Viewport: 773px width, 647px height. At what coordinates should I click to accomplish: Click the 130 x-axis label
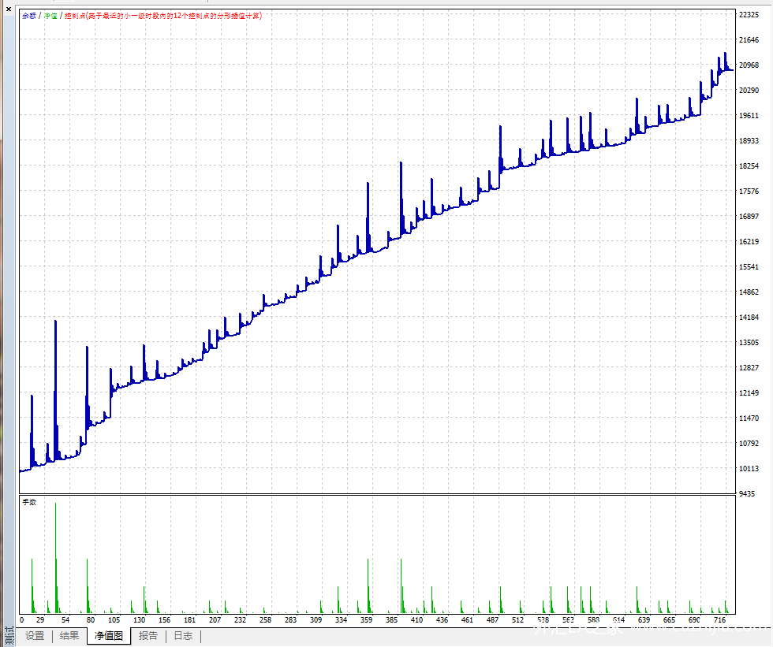click(140, 620)
